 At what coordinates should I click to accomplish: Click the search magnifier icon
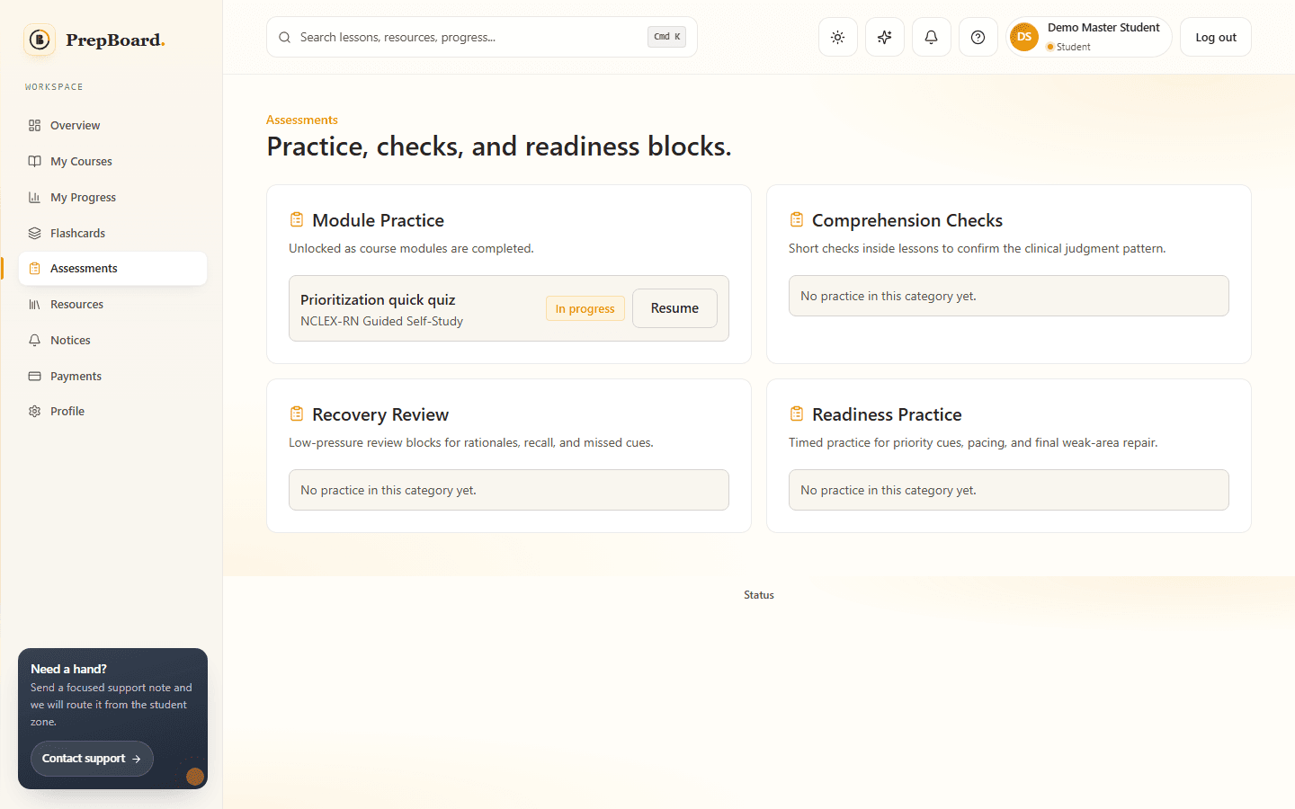tap(284, 37)
